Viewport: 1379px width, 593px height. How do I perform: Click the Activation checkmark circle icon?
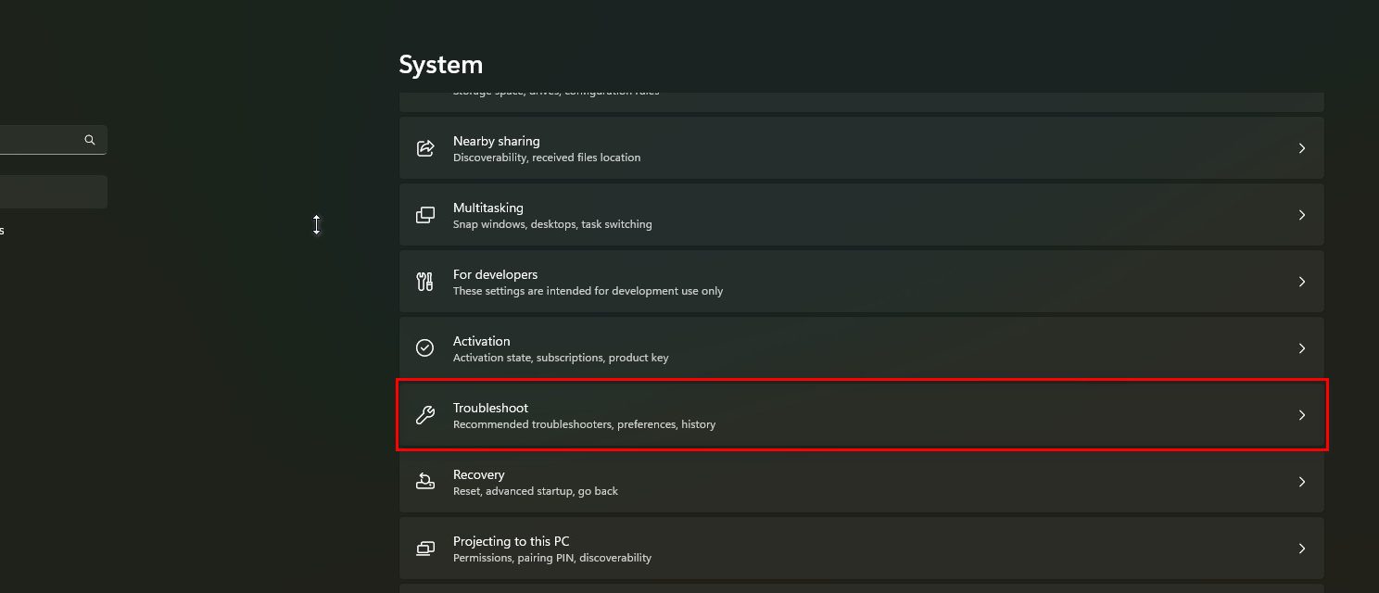tap(425, 348)
